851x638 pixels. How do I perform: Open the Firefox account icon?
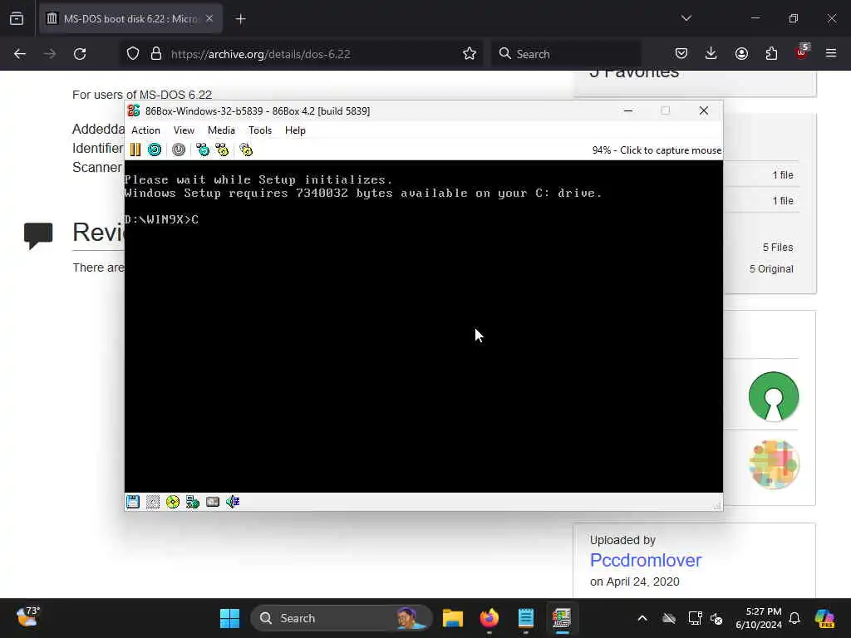pyautogui.click(x=741, y=53)
